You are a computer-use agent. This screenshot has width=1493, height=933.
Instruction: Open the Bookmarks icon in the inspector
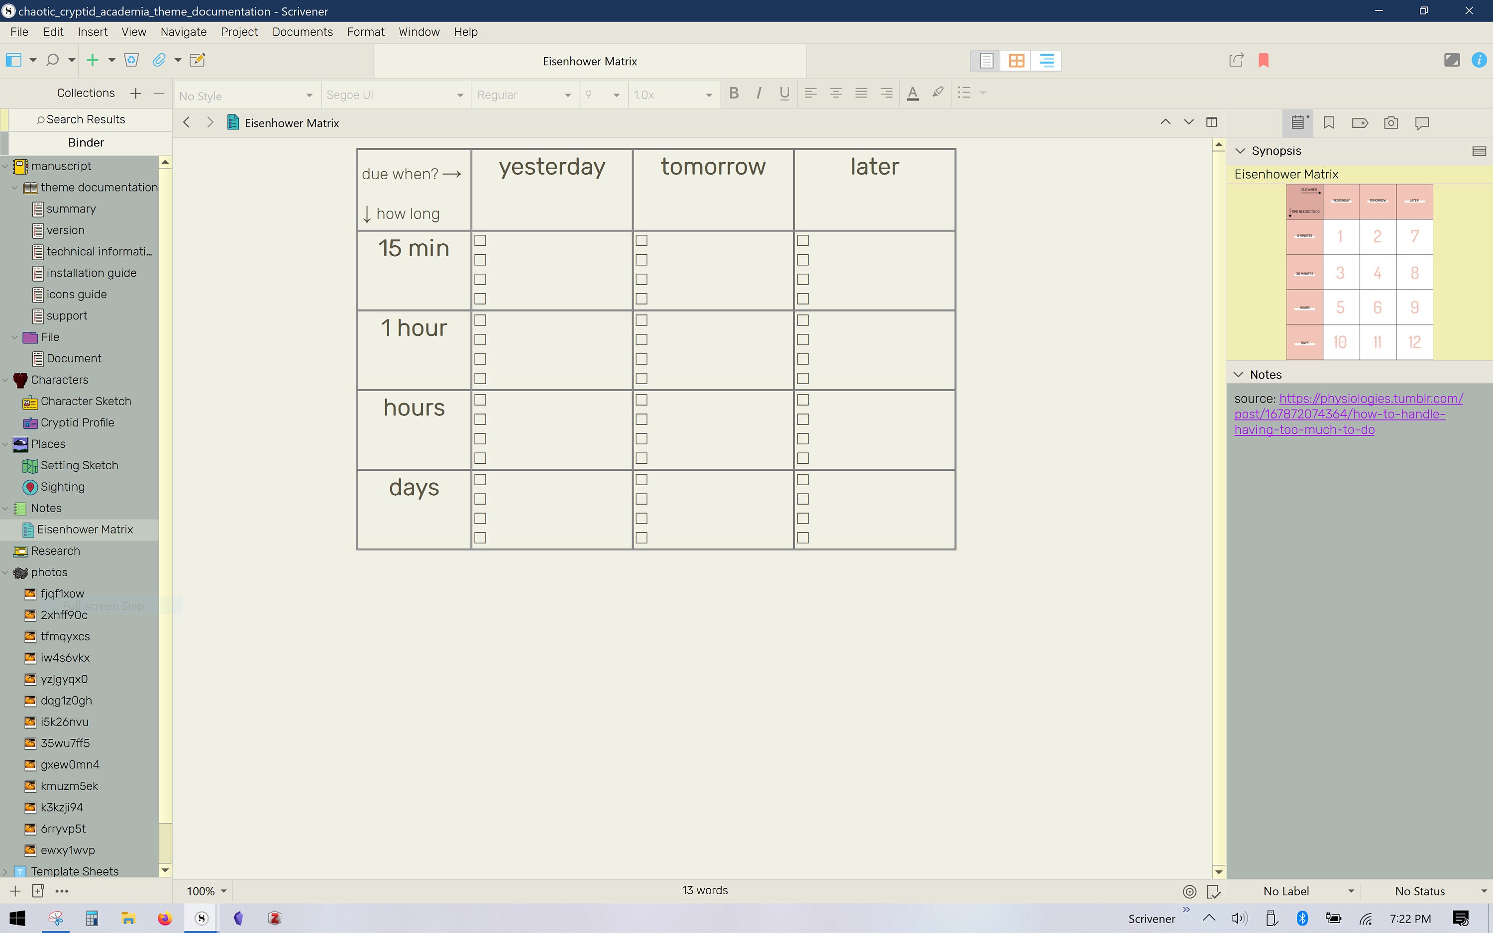click(1328, 123)
